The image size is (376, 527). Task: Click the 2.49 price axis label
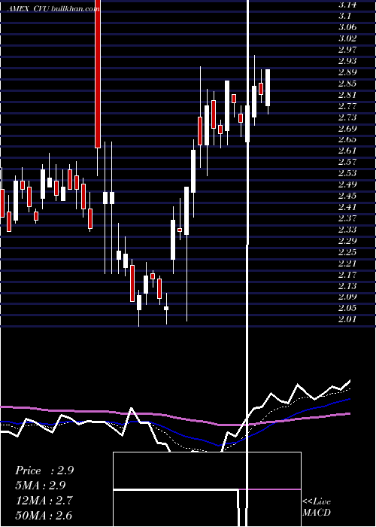tap(347, 184)
